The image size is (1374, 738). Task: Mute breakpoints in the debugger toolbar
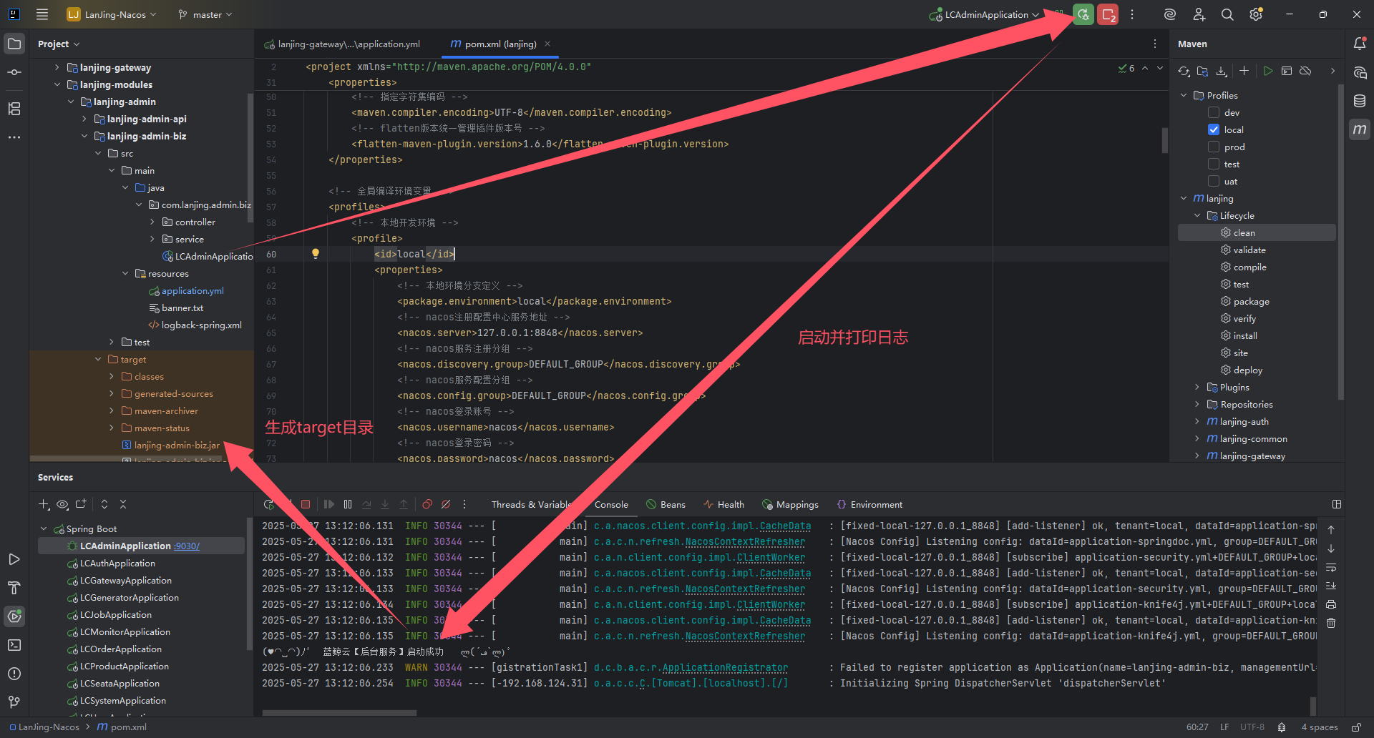tap(446, 504)
